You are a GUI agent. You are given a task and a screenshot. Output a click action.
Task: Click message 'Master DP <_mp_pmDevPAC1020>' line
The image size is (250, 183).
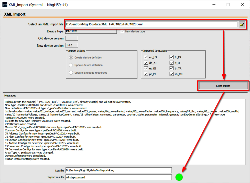click(53, 127)
